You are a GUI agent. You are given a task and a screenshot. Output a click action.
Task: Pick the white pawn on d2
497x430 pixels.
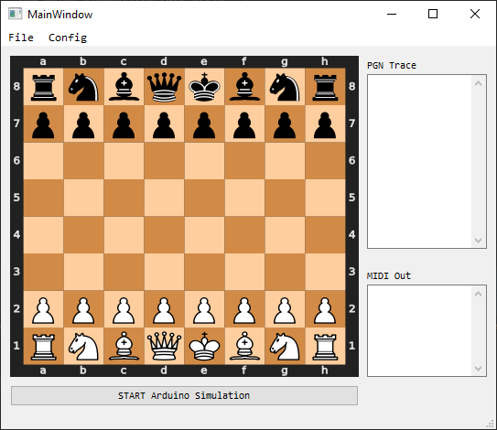click(x=164, y=310)
